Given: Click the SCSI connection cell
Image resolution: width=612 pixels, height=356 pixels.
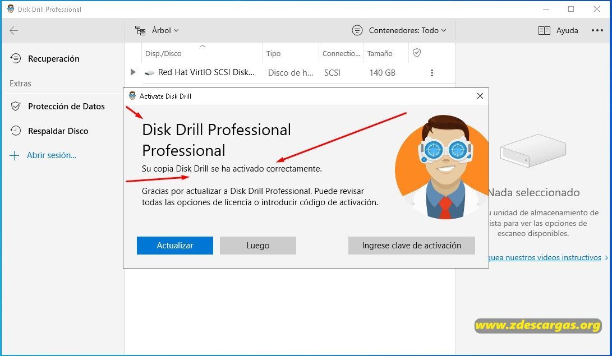Looking at the screenshot, I should [x=332, y=73].
